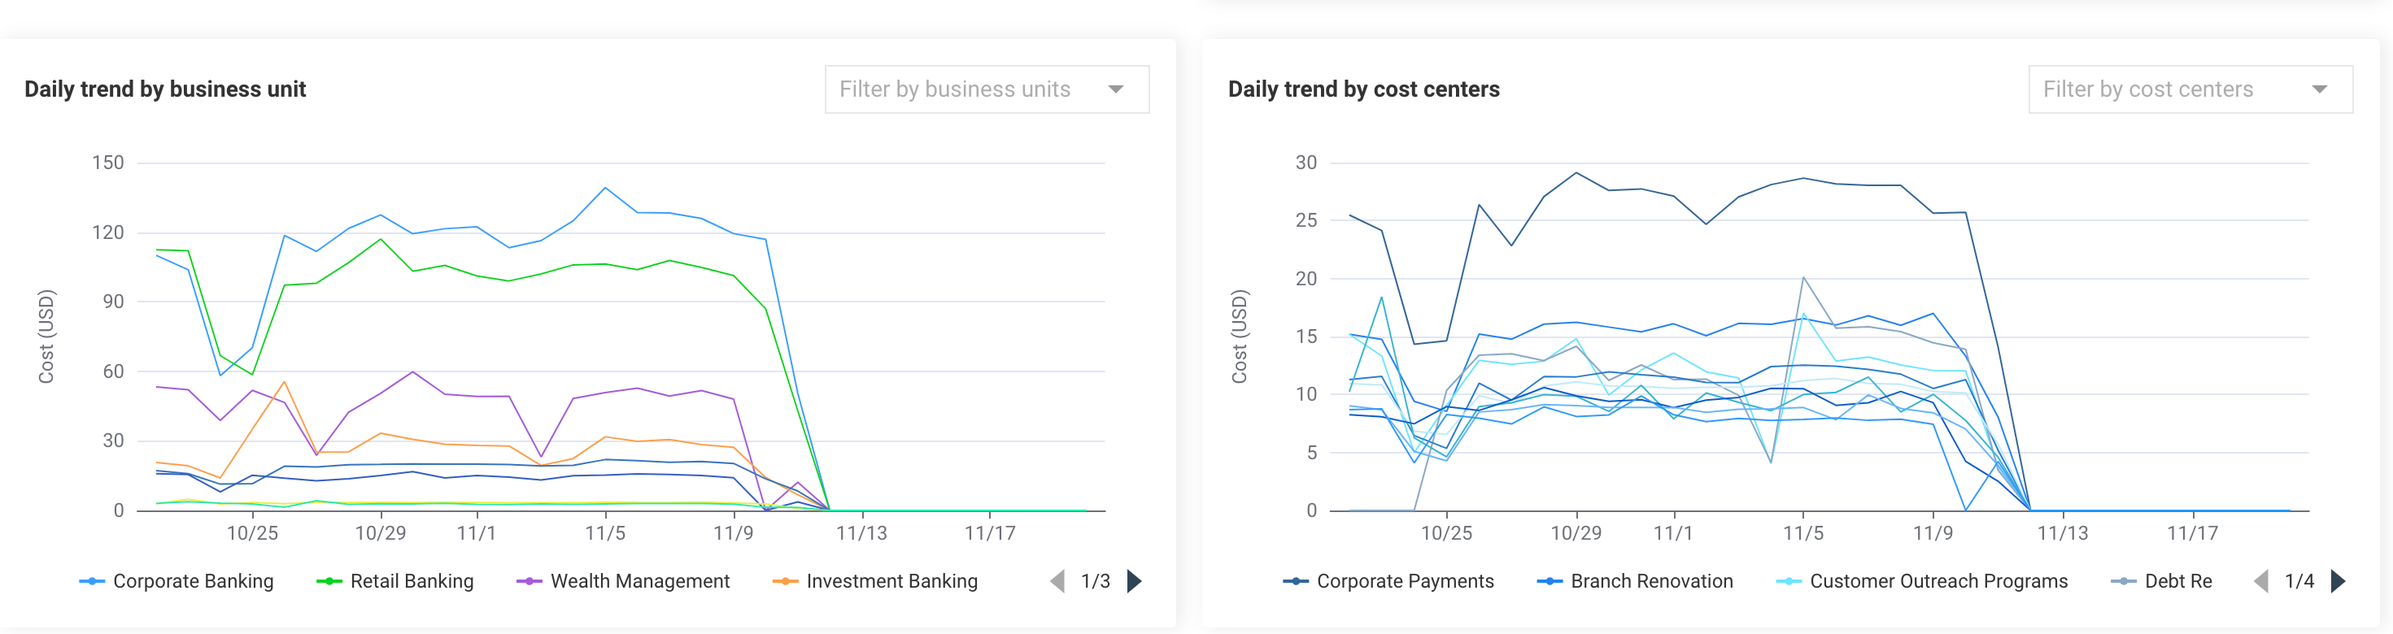2393x634 pixels.
Task: Click the 150 y-axis value on business unit chart
Action: pos(107,163)
